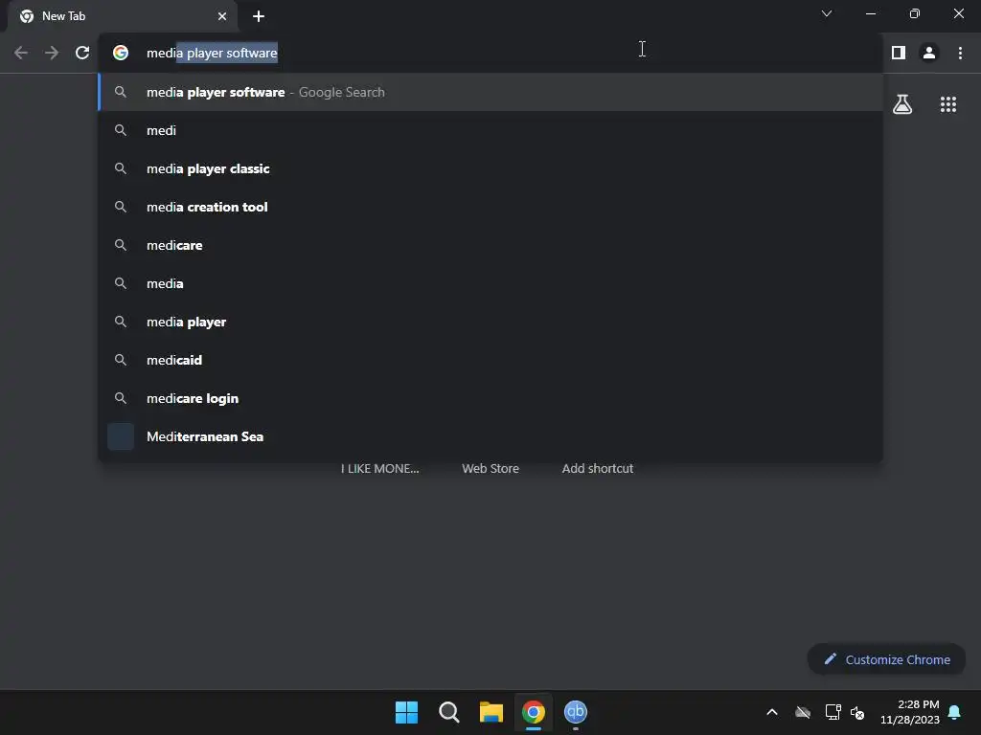Click the Chrome taskbar icon
This screenshot has width=981, height=735.
tap(533, 712)
